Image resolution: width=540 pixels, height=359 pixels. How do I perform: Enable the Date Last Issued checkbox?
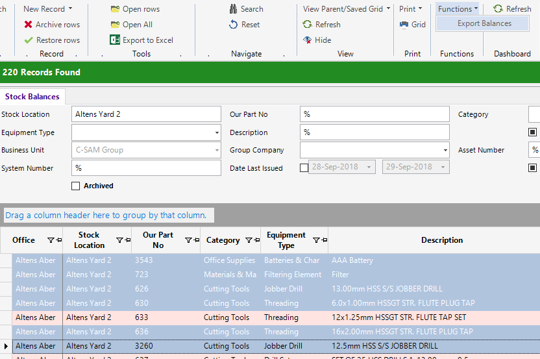304,167
